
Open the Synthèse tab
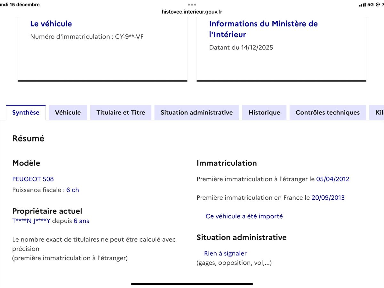coord(26,112)
